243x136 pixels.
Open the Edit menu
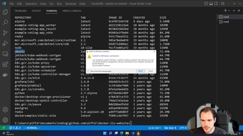coord(19,4)
